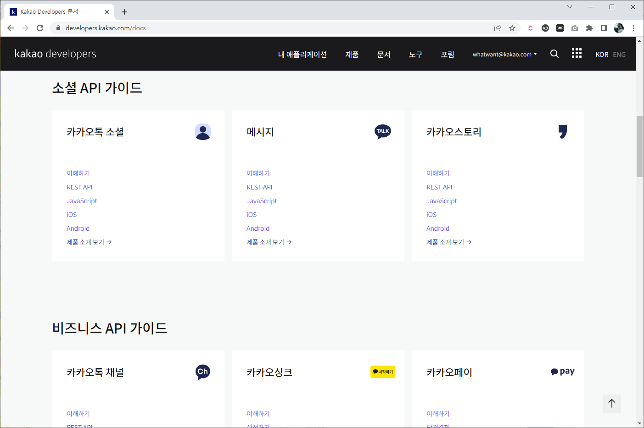Go back with the browser back arrow
Screen dimensions: 644x428
coord(11,28)
